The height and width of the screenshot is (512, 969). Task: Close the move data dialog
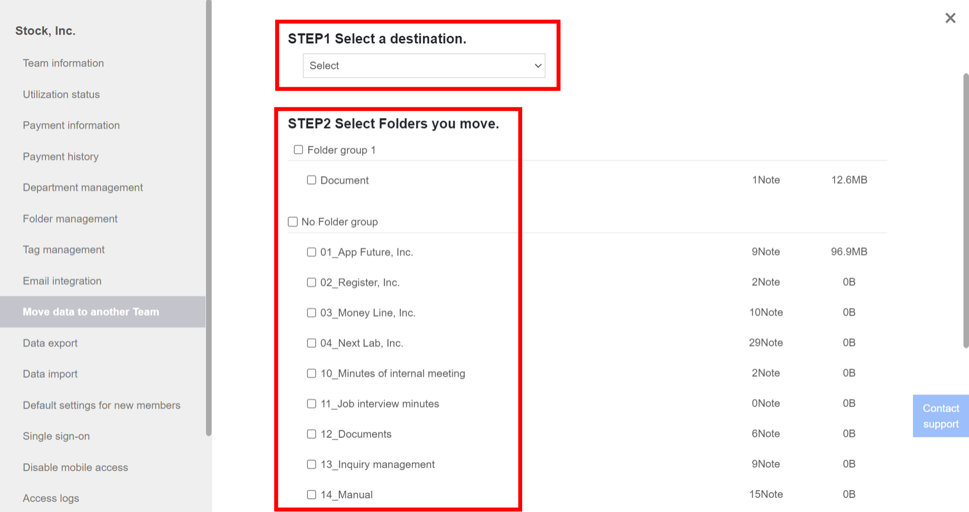[x=950, y=18]
